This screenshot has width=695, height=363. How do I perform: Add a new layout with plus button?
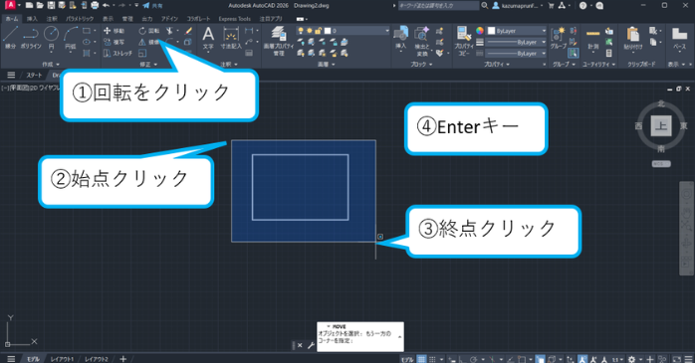pos(122,359)
